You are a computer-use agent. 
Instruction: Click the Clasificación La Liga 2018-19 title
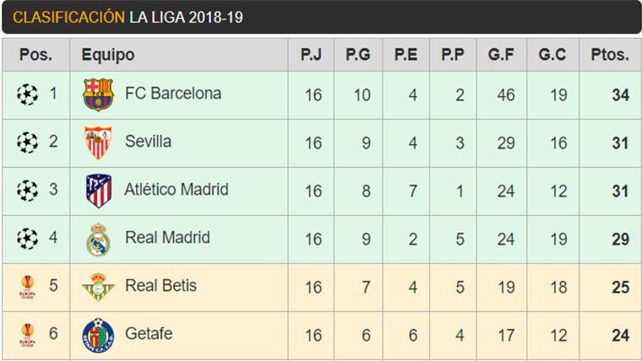tap(128, 17)
